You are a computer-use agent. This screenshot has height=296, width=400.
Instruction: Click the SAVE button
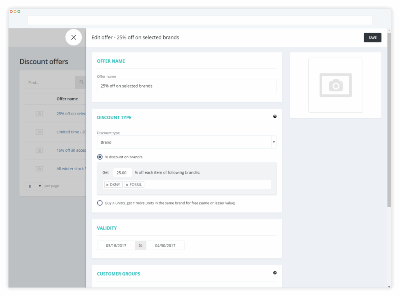[x=372, y=38]
